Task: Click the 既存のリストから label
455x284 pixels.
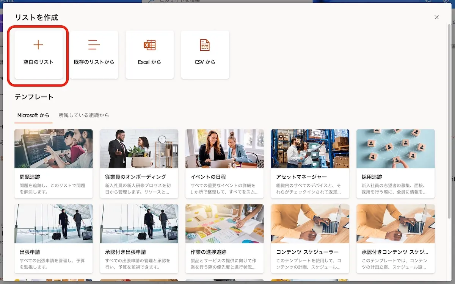Action: [x=94, y=62]
